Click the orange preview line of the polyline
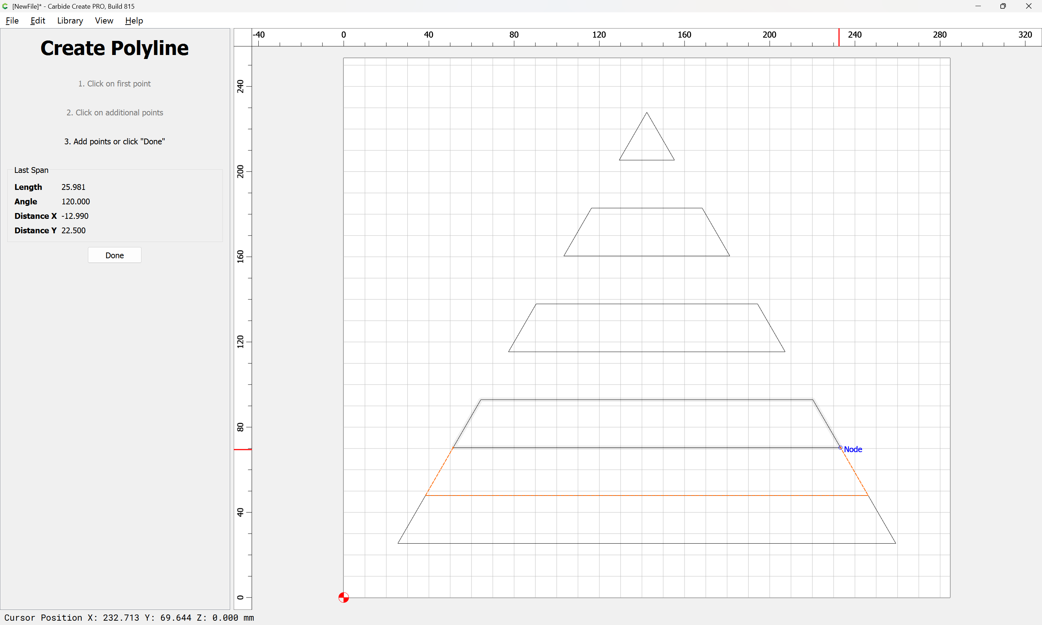1042x625 pixels. (x=647, y=495)
